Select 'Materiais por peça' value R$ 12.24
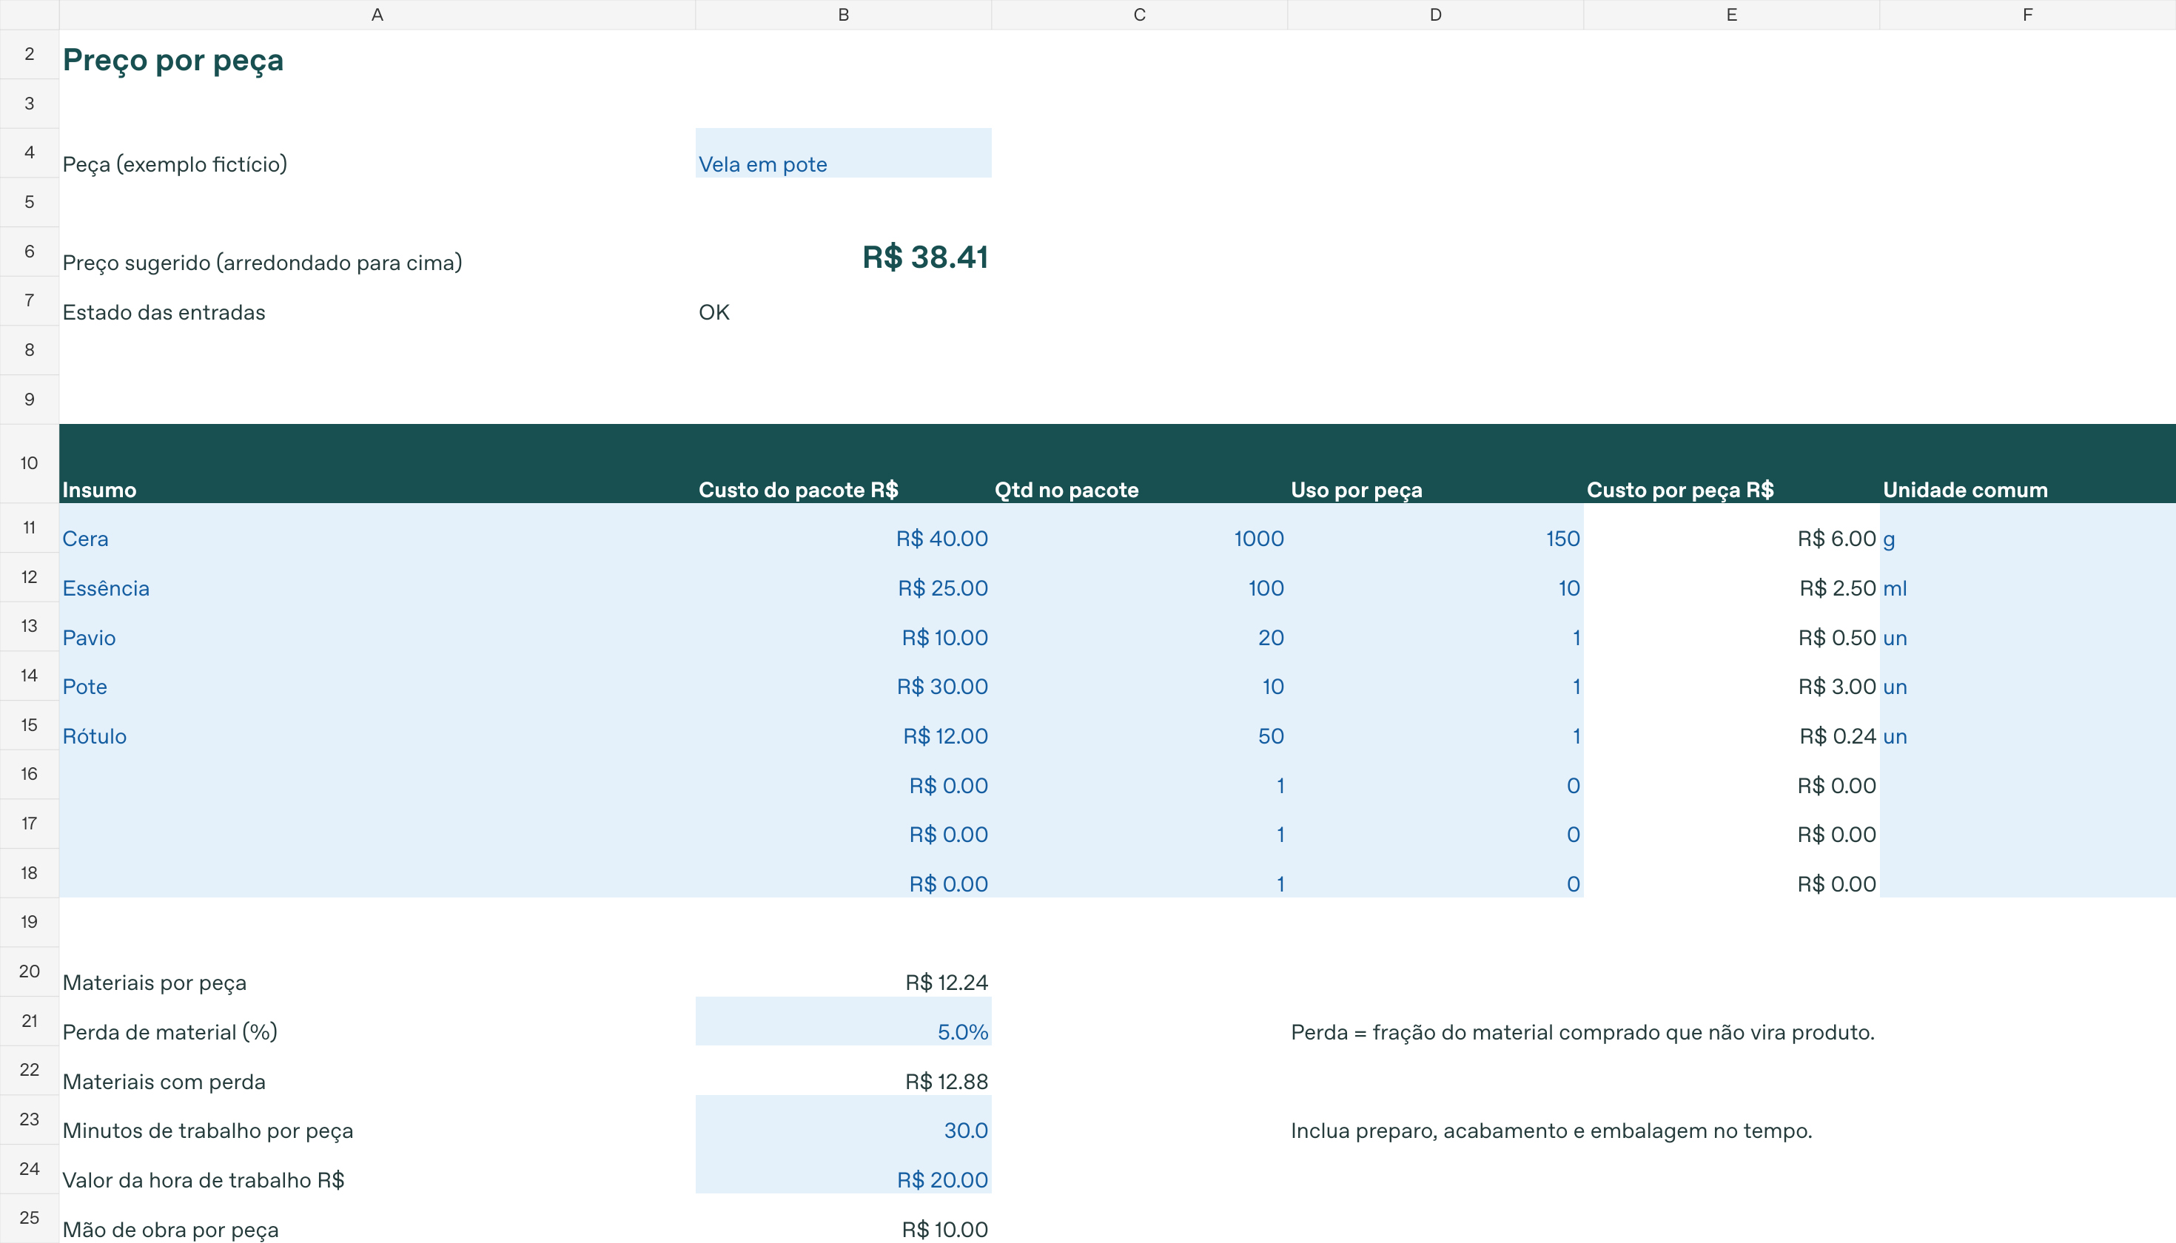The image size is (2176, 1243). click(x=843, y=971)
